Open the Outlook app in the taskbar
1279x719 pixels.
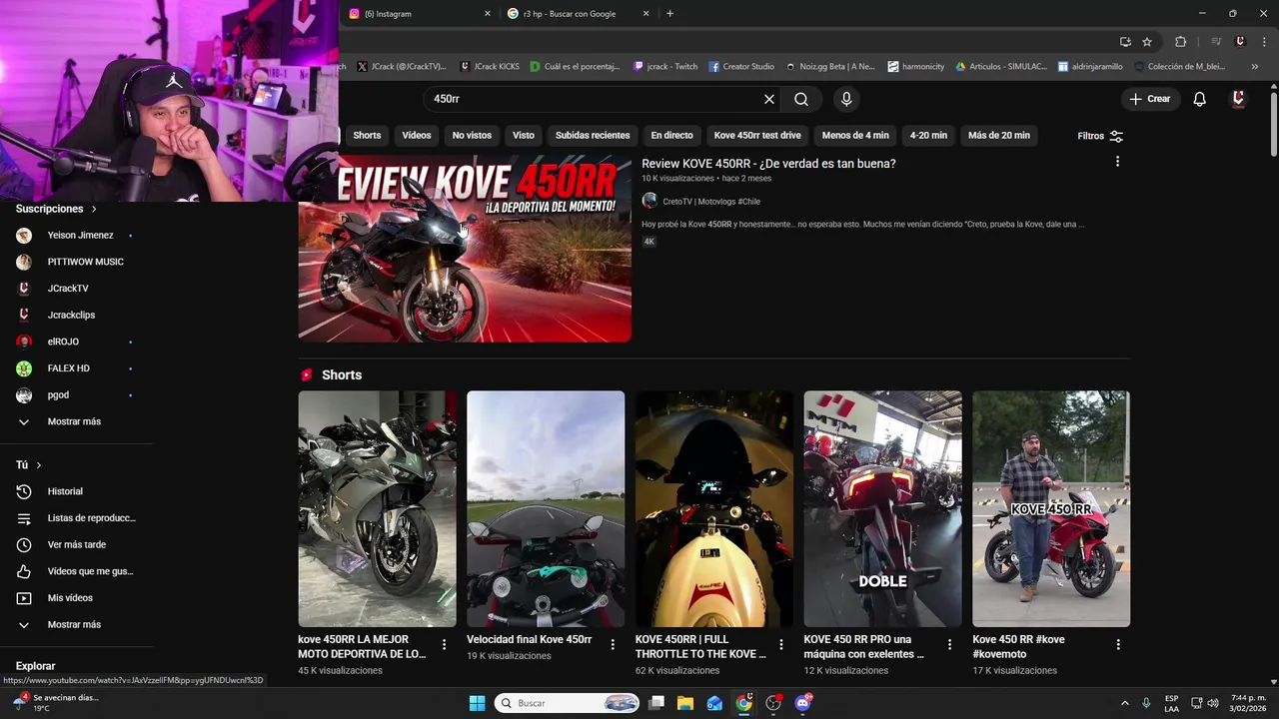click(714, 703)
